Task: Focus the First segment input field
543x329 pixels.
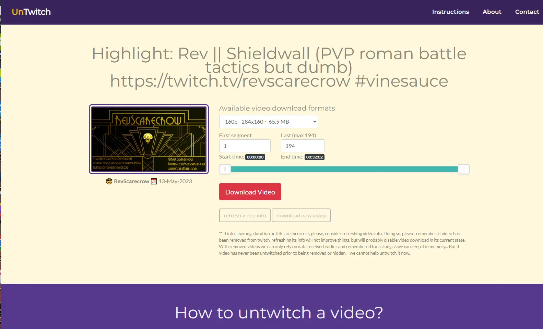Action: point(245,146)
